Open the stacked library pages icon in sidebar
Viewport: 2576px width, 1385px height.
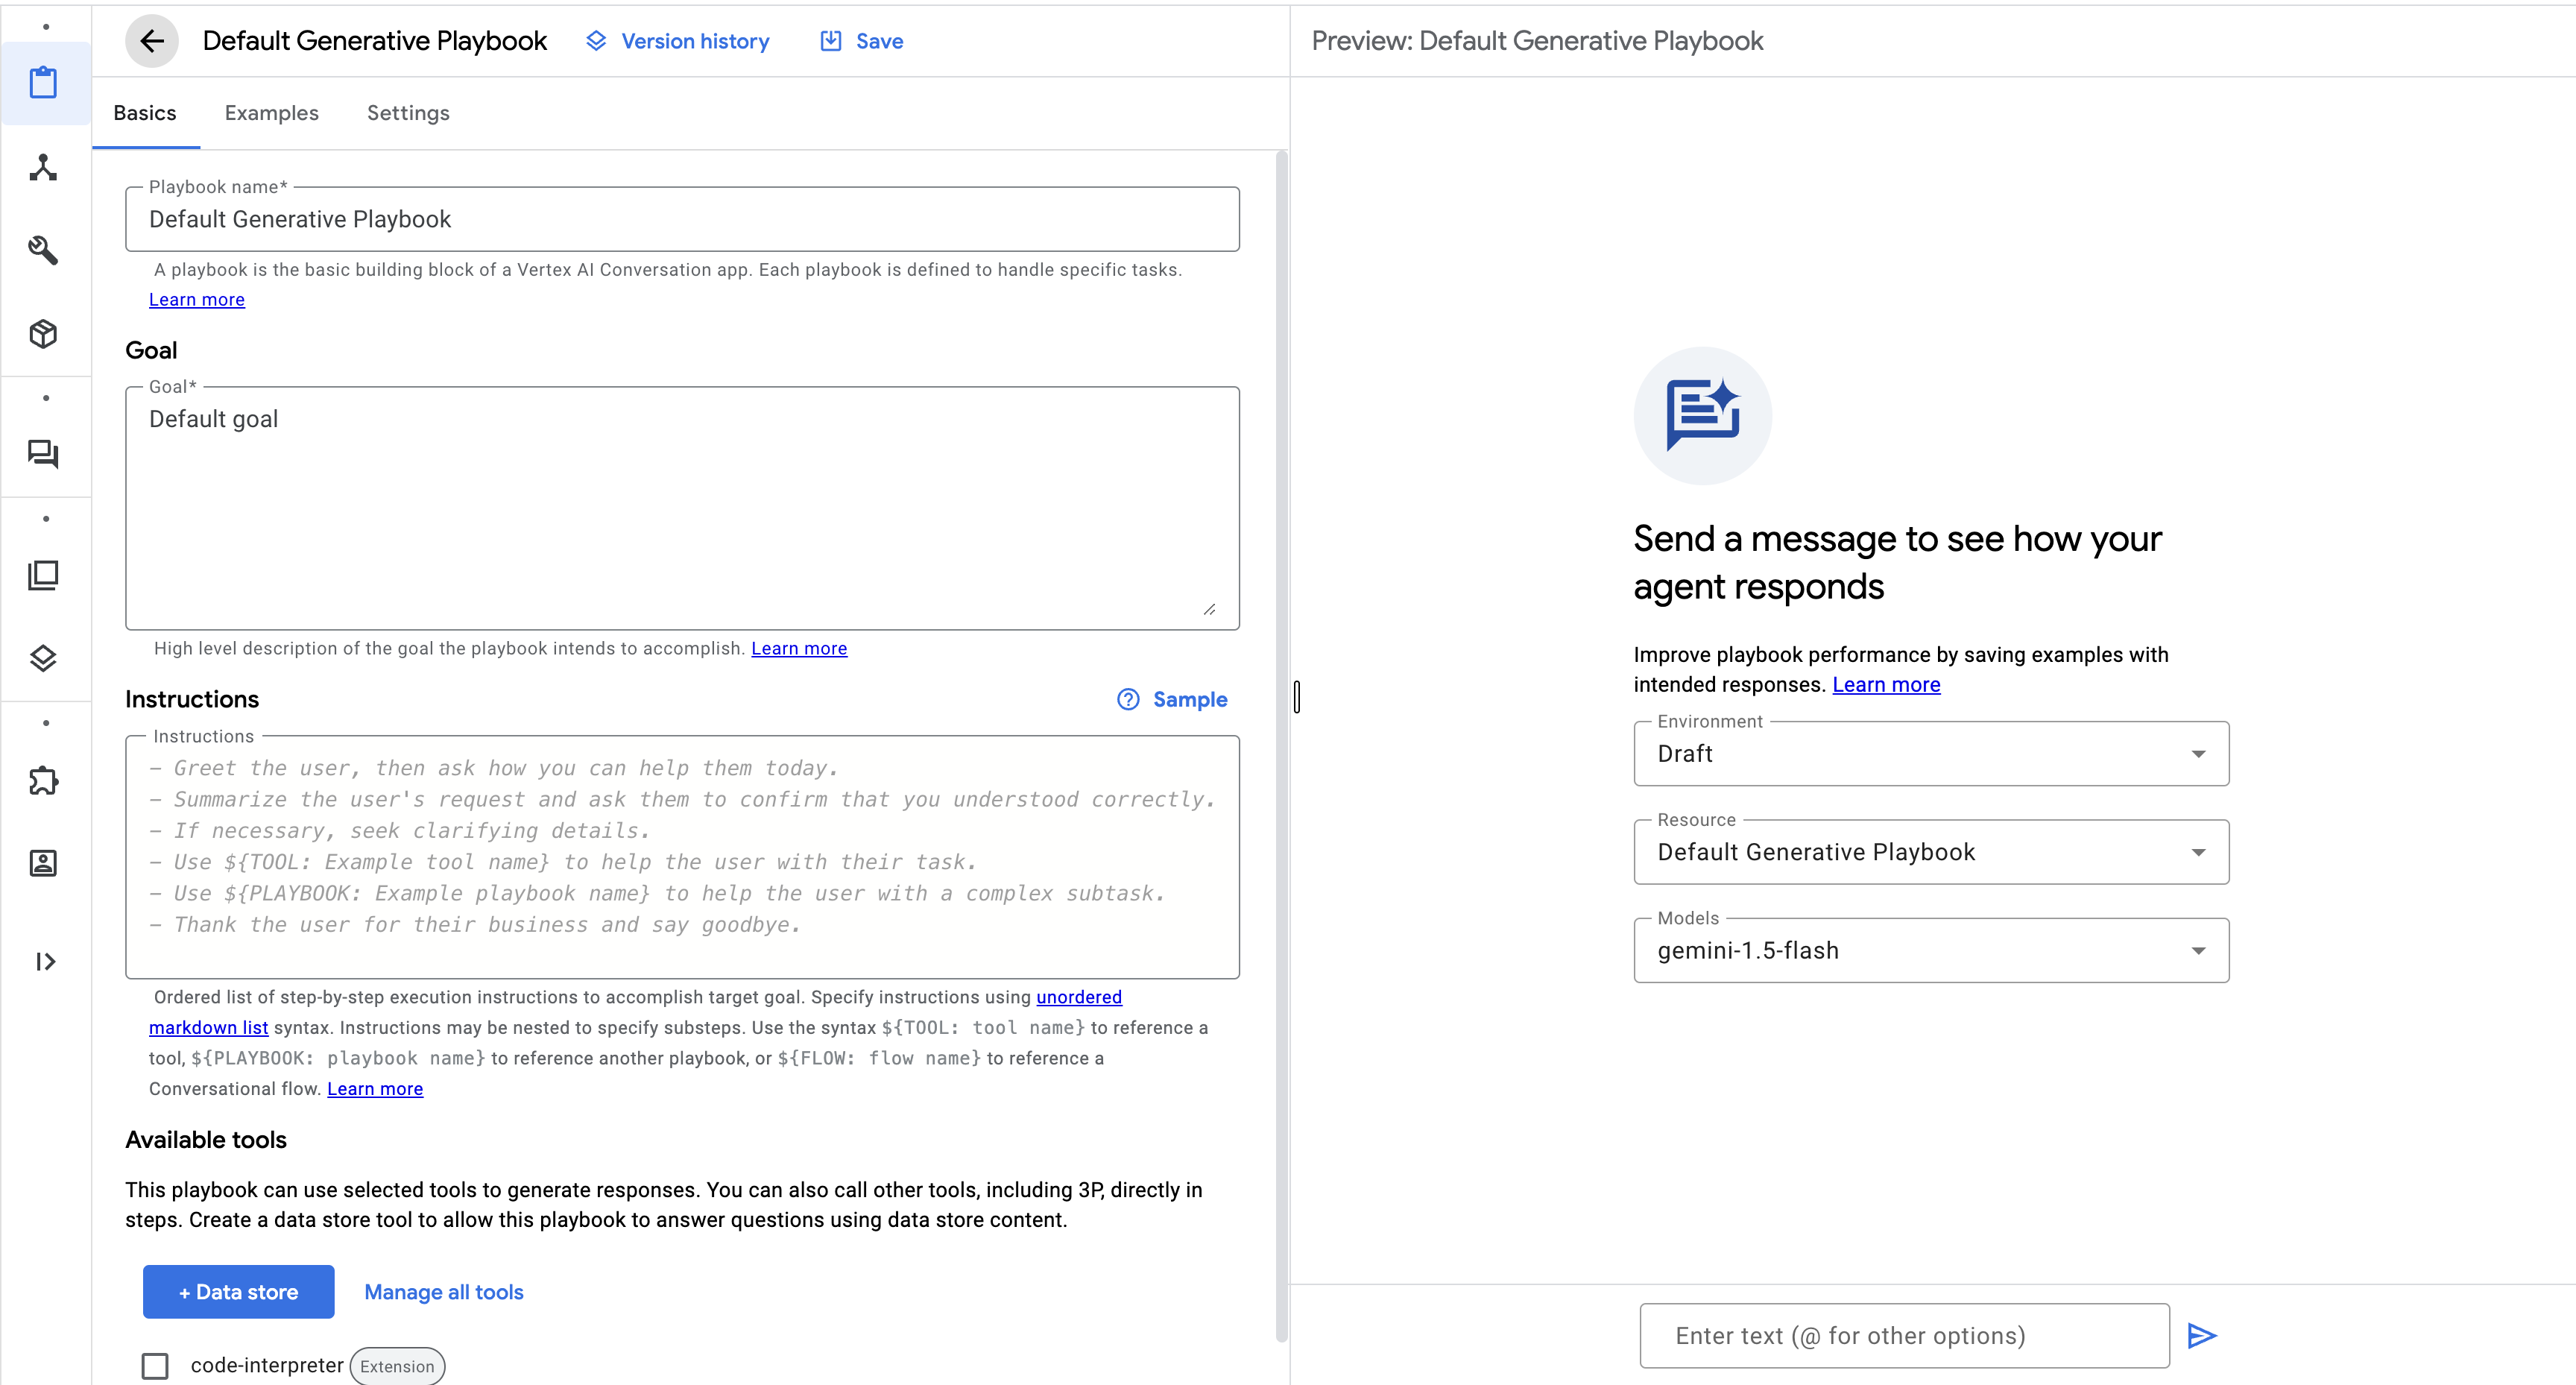click(x=43, y=575)
